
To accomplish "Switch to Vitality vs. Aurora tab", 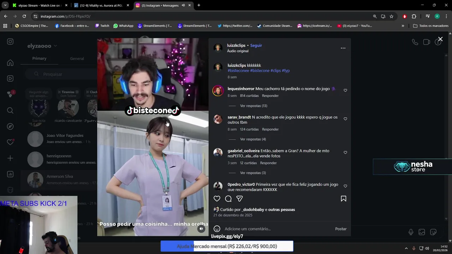I will [102, 5].
